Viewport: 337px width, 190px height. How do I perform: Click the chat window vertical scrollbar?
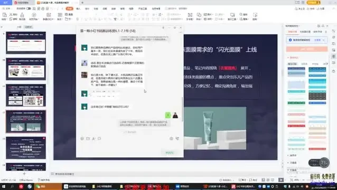click(182, 109)
